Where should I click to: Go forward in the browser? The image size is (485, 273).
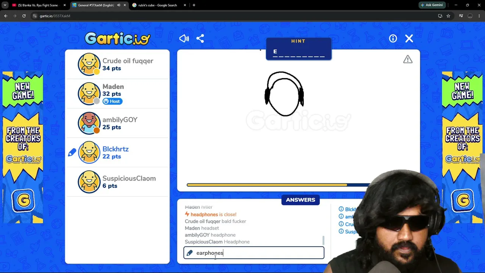click(15, 16)
